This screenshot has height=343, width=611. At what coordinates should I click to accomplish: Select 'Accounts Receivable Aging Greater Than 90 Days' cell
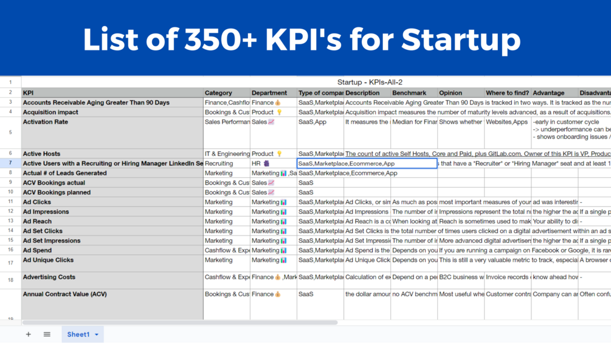(x=112, y=103)
